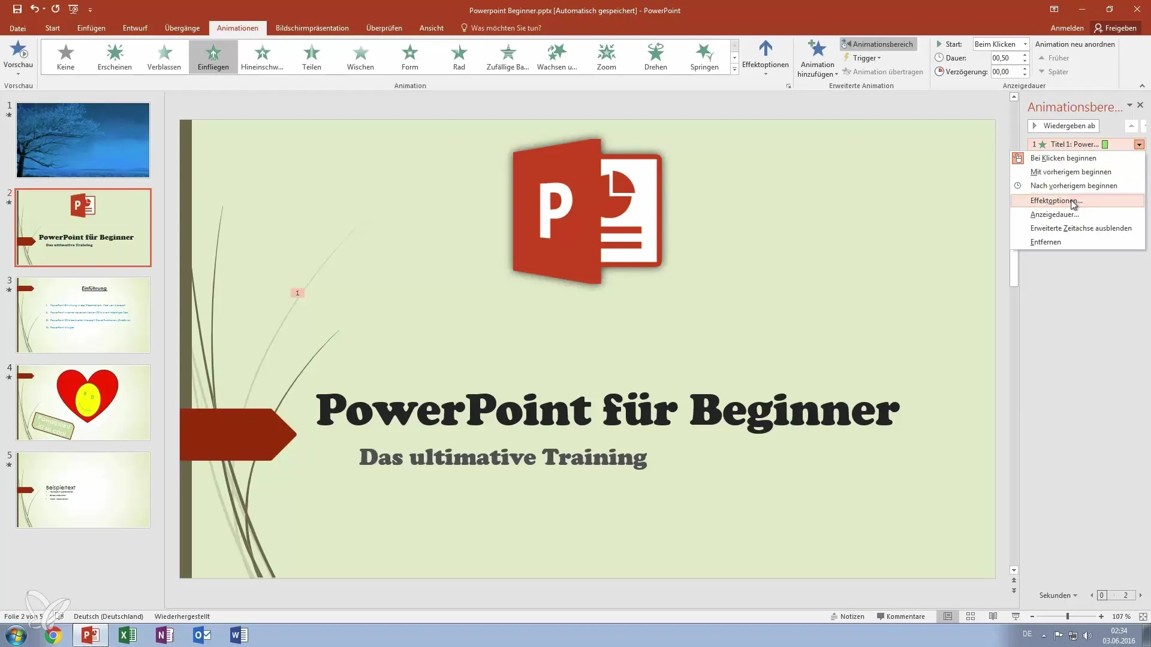Click the Dauer duration field
Screen dimensions: 1151x647
coord(1005,58)
